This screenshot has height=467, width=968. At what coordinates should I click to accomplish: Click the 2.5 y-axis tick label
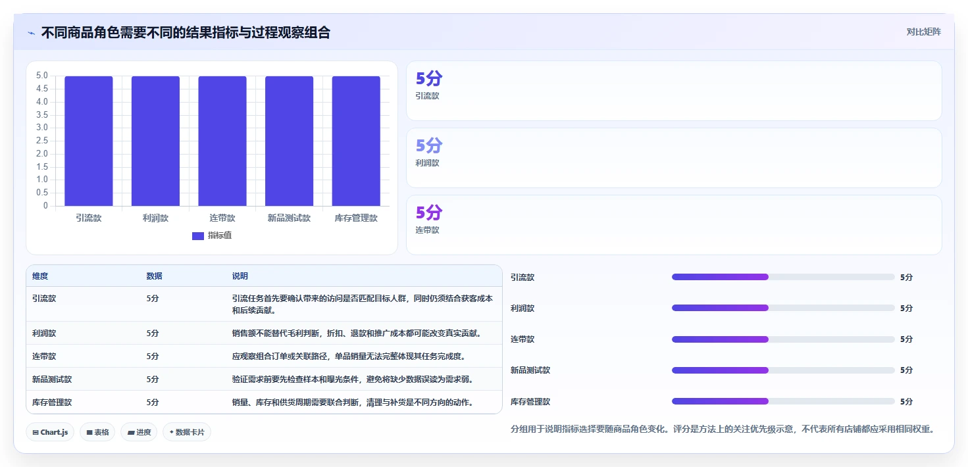point(42,141)
